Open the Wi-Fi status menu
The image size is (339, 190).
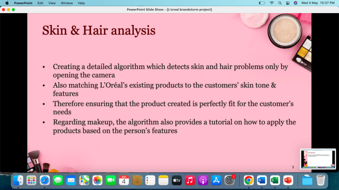coord(272,3)
